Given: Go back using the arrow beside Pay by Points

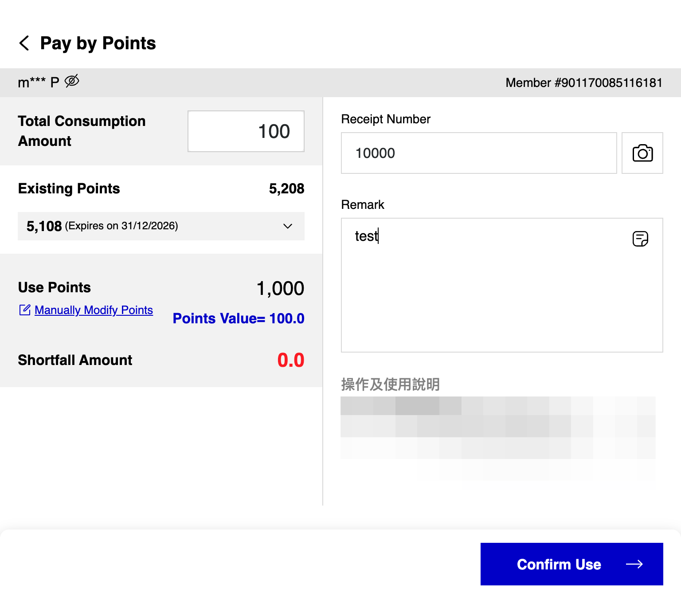Looking at the screenshot, I should [24, 43].
